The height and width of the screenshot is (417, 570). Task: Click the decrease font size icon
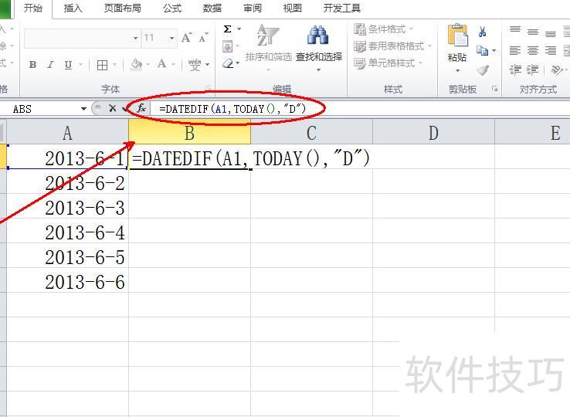[203, 37]
